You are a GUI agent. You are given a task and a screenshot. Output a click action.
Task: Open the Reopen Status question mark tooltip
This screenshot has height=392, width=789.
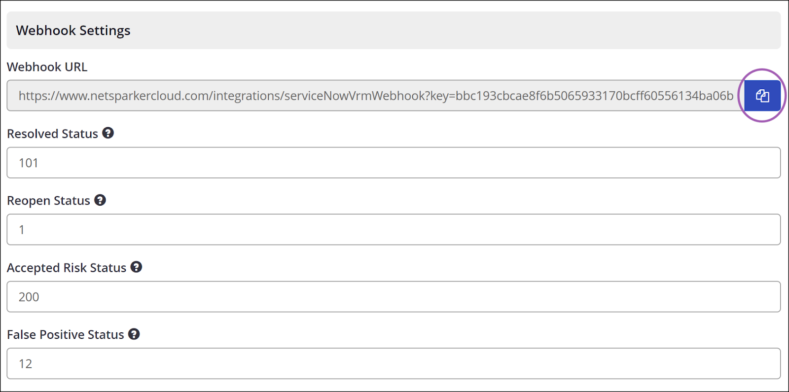pyautogui.click(x=100, y=200)
